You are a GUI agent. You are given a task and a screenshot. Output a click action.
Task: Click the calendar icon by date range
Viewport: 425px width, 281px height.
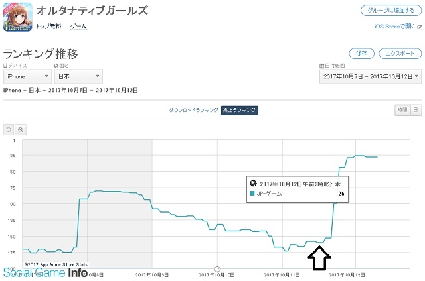321,66
